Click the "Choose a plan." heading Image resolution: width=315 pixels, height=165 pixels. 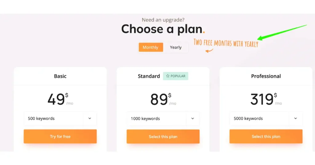click(x=163, y=29)
